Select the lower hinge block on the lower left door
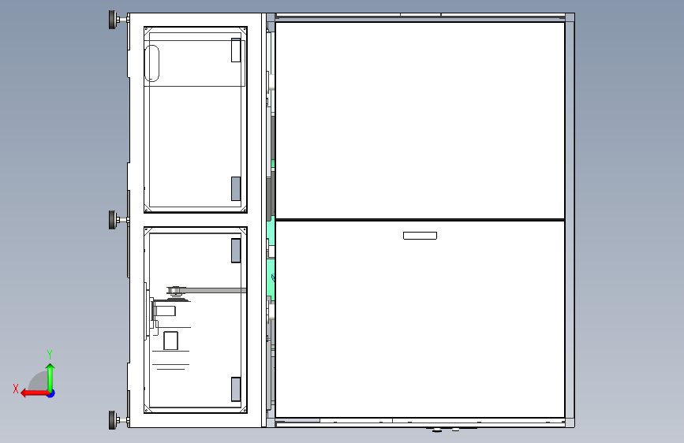This screenshot has width=684, height=443. [x=236, y=389]
